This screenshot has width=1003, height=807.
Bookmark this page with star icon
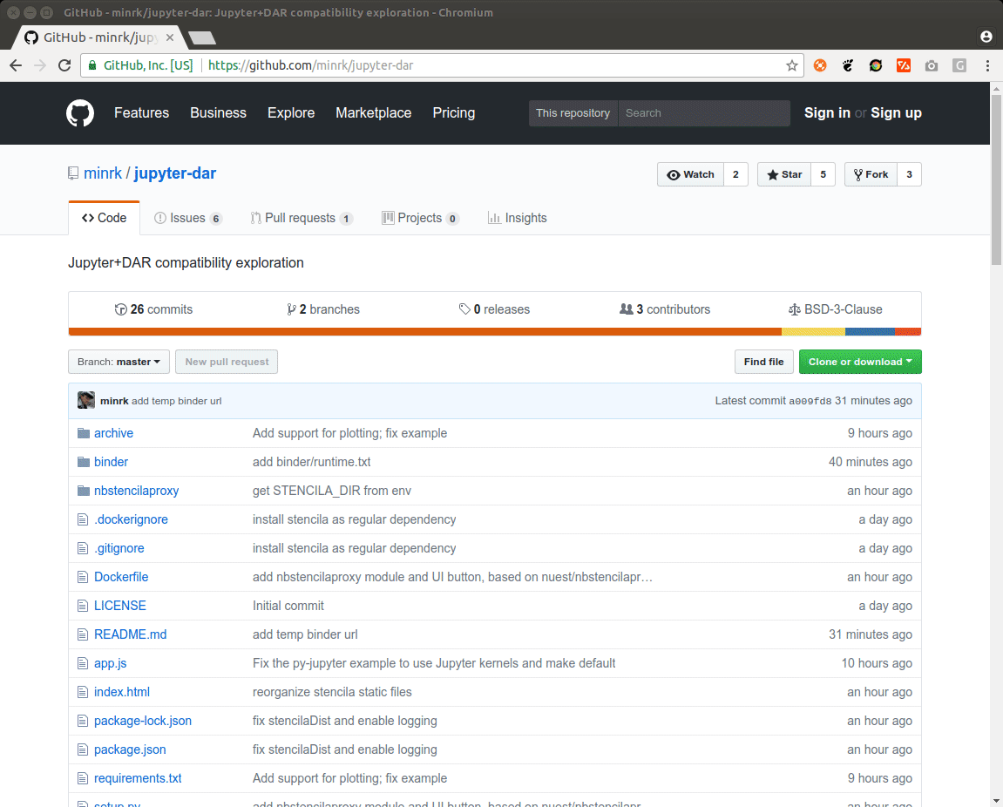point(792,65)
